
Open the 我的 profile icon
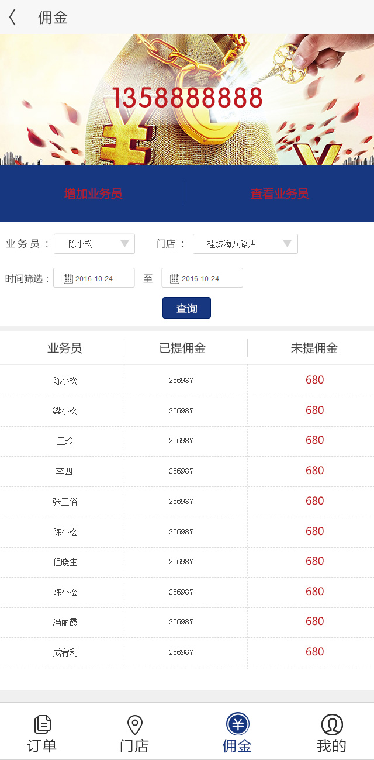tap(331, 724)
